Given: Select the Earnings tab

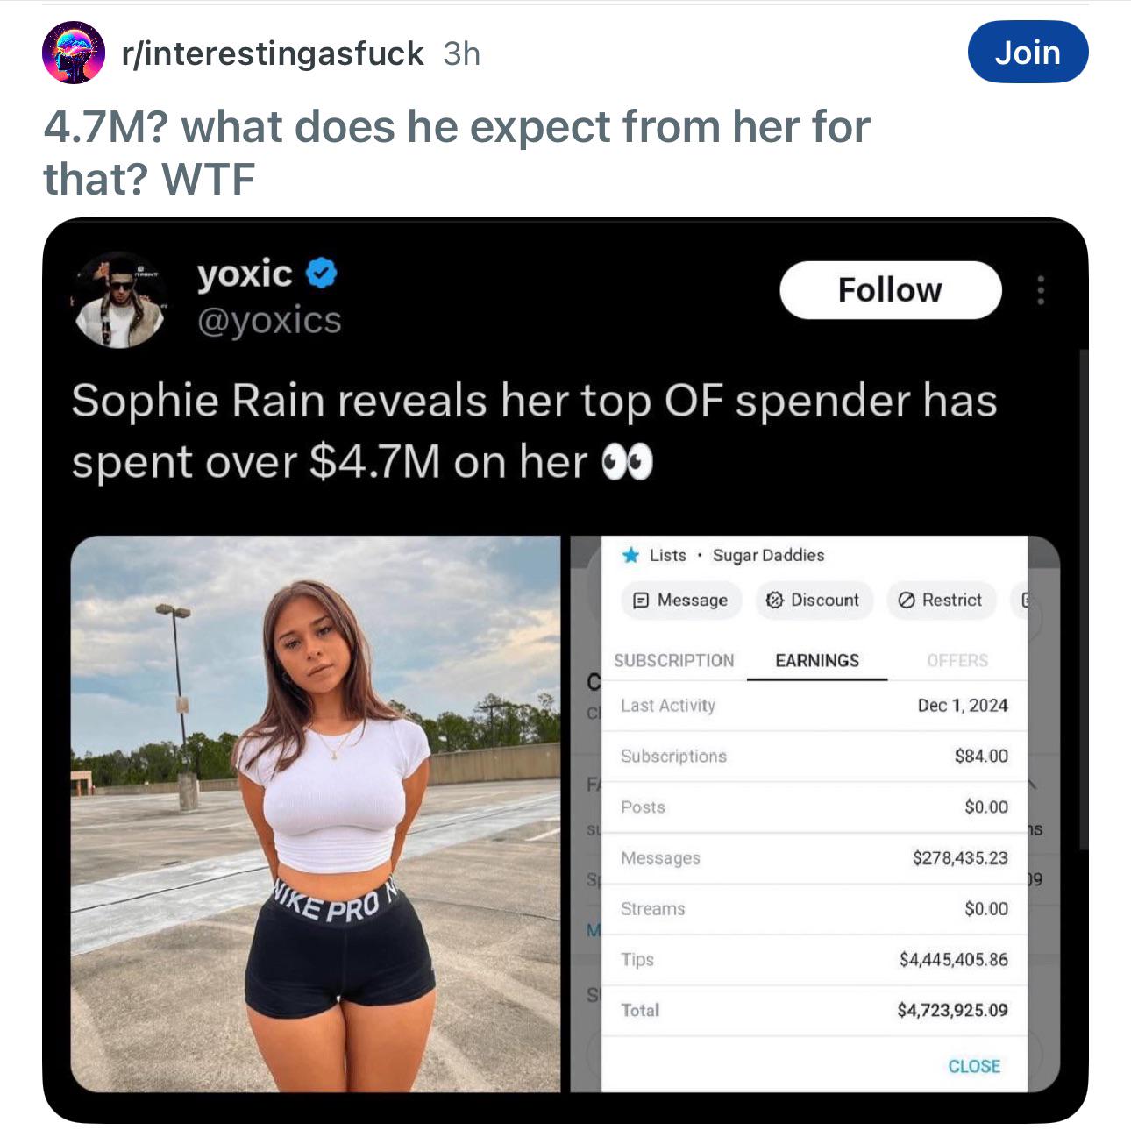Looking at the screenshot, I should pos(817,660).
